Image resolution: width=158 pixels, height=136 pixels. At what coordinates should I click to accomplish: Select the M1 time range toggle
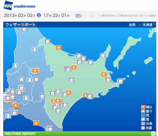78,16
